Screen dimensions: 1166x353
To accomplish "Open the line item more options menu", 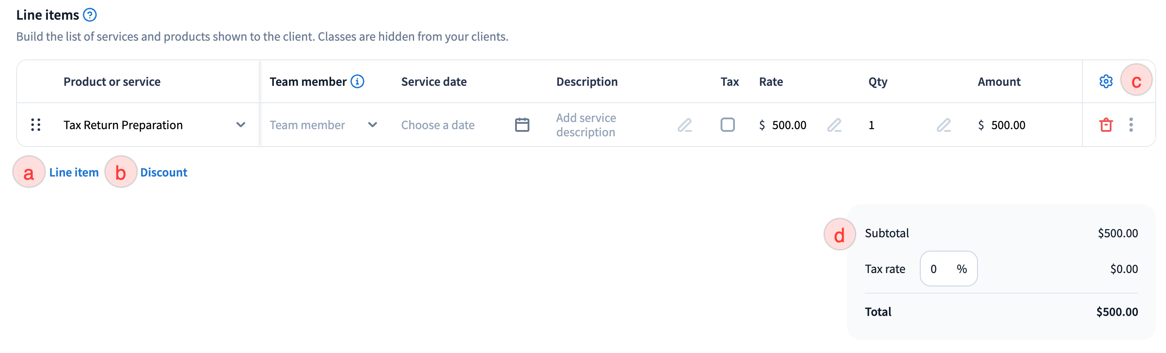I will [1131, 125].
